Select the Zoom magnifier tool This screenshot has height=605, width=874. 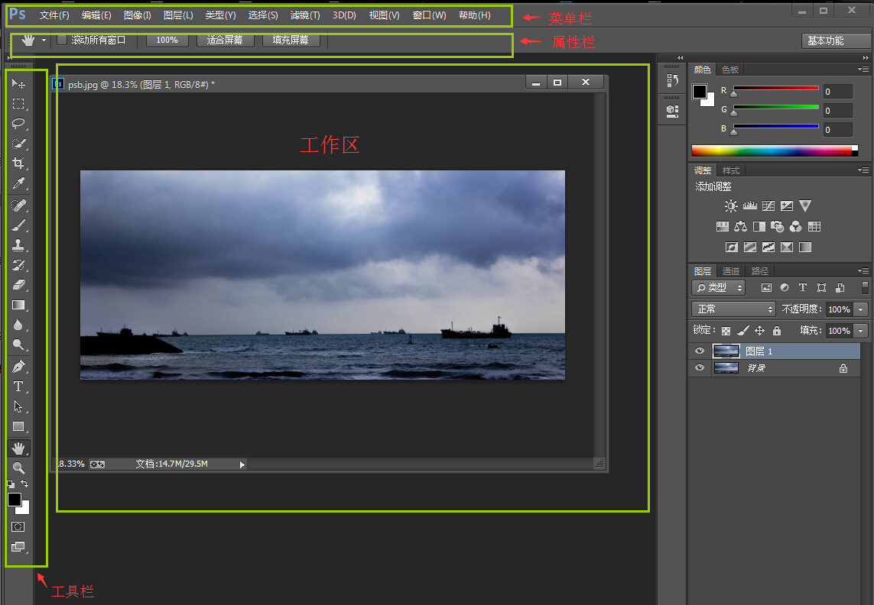(x=19, y=468)
